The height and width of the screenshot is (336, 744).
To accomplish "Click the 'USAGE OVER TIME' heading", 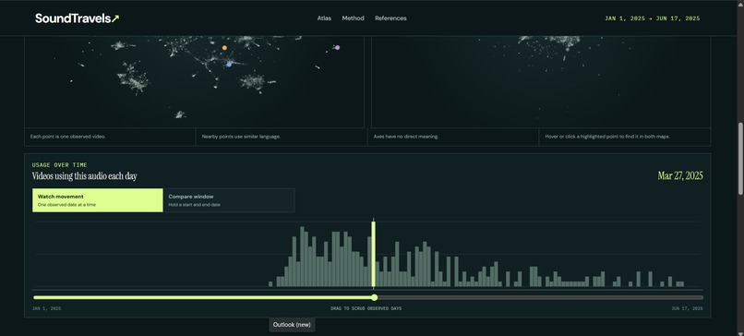I will [x=59, y=164].
